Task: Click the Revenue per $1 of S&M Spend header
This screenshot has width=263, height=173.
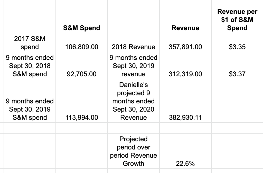Action: point(237,19)
